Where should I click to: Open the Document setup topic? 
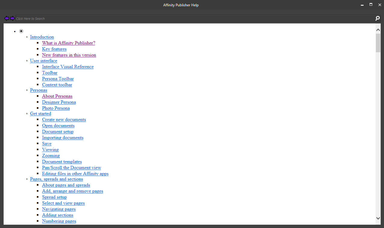pyautogui.click(x=58, y=132)
